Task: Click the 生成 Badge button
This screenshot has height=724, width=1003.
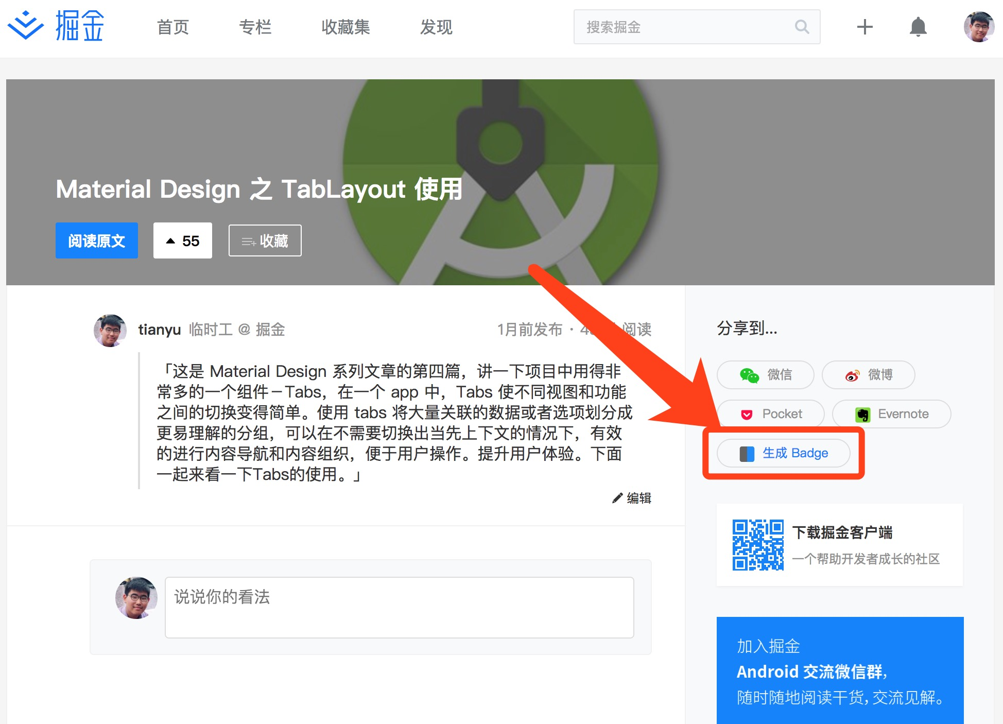Action: [783, 453]
